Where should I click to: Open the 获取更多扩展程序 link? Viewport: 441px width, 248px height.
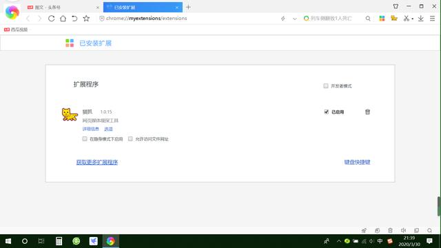click(x=97, y=163)
